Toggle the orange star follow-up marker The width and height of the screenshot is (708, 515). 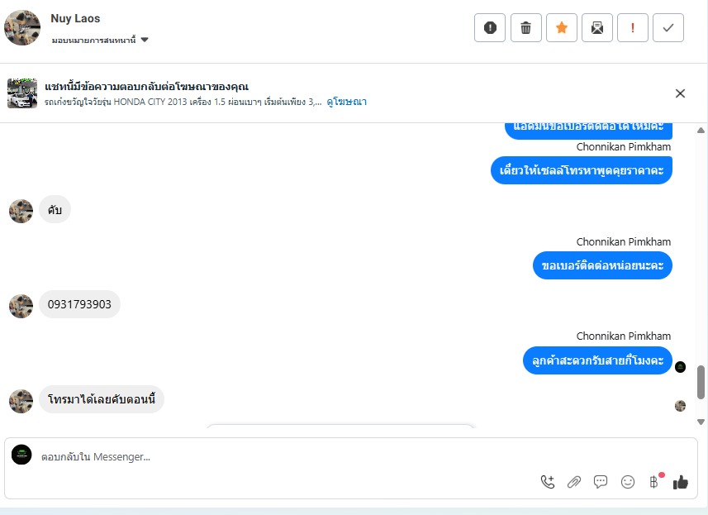561,28
